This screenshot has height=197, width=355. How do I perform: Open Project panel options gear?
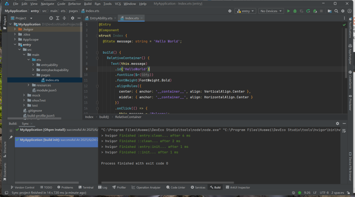point(73,18)
